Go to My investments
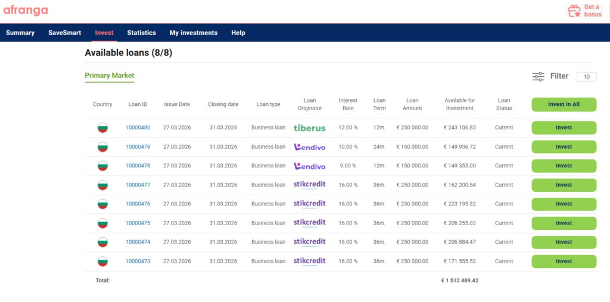This screenshot has width=610, height=302. coord(193,33)
